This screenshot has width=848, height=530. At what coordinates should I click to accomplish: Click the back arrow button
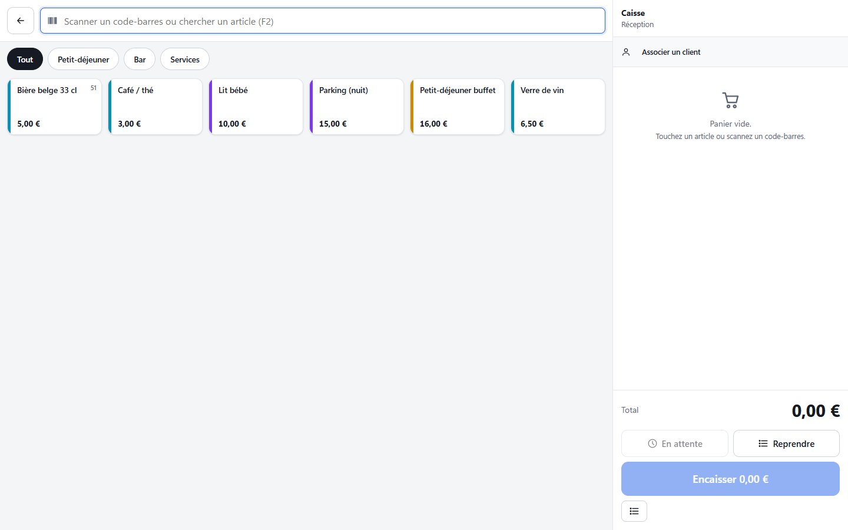click(x=21, y=21)
